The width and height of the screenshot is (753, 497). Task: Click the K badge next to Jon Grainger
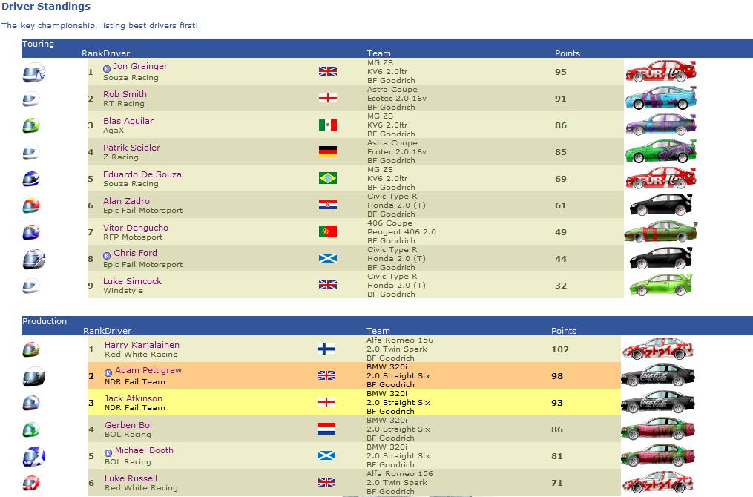pos(107,69)
